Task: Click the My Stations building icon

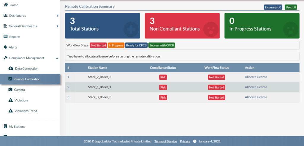Action: (x=5, y=126)
